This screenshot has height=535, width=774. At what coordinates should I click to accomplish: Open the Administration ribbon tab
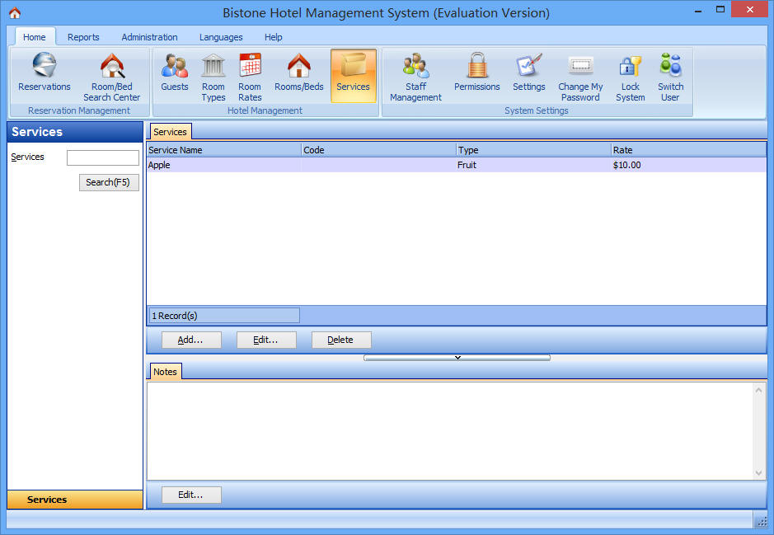(149, 37)
